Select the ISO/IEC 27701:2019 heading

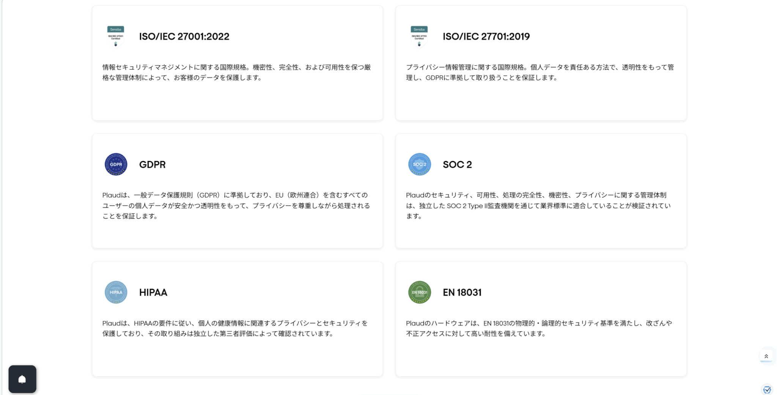(x=486, y=36)
